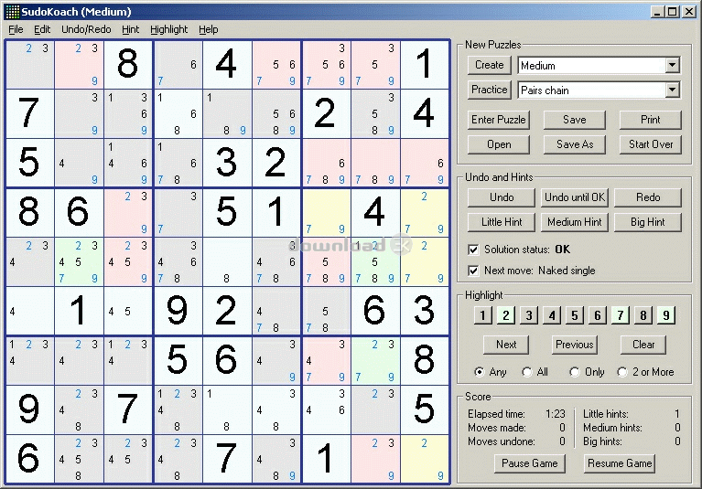The width and height of the screenshot is (702, 489).
Task: Open the Hint menu
Action: [130, 29]
